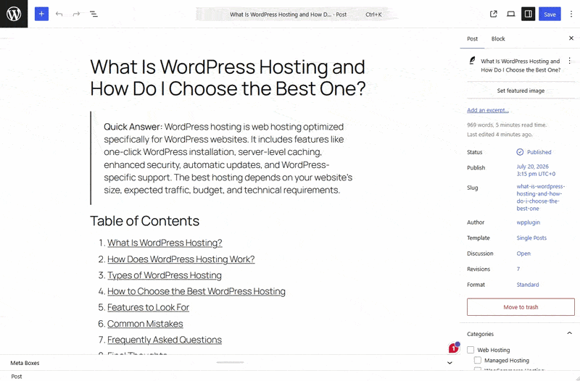Screen dimensions: 580x381
Task: Open the 7 revisions
Action: click(x=518, y=269)
